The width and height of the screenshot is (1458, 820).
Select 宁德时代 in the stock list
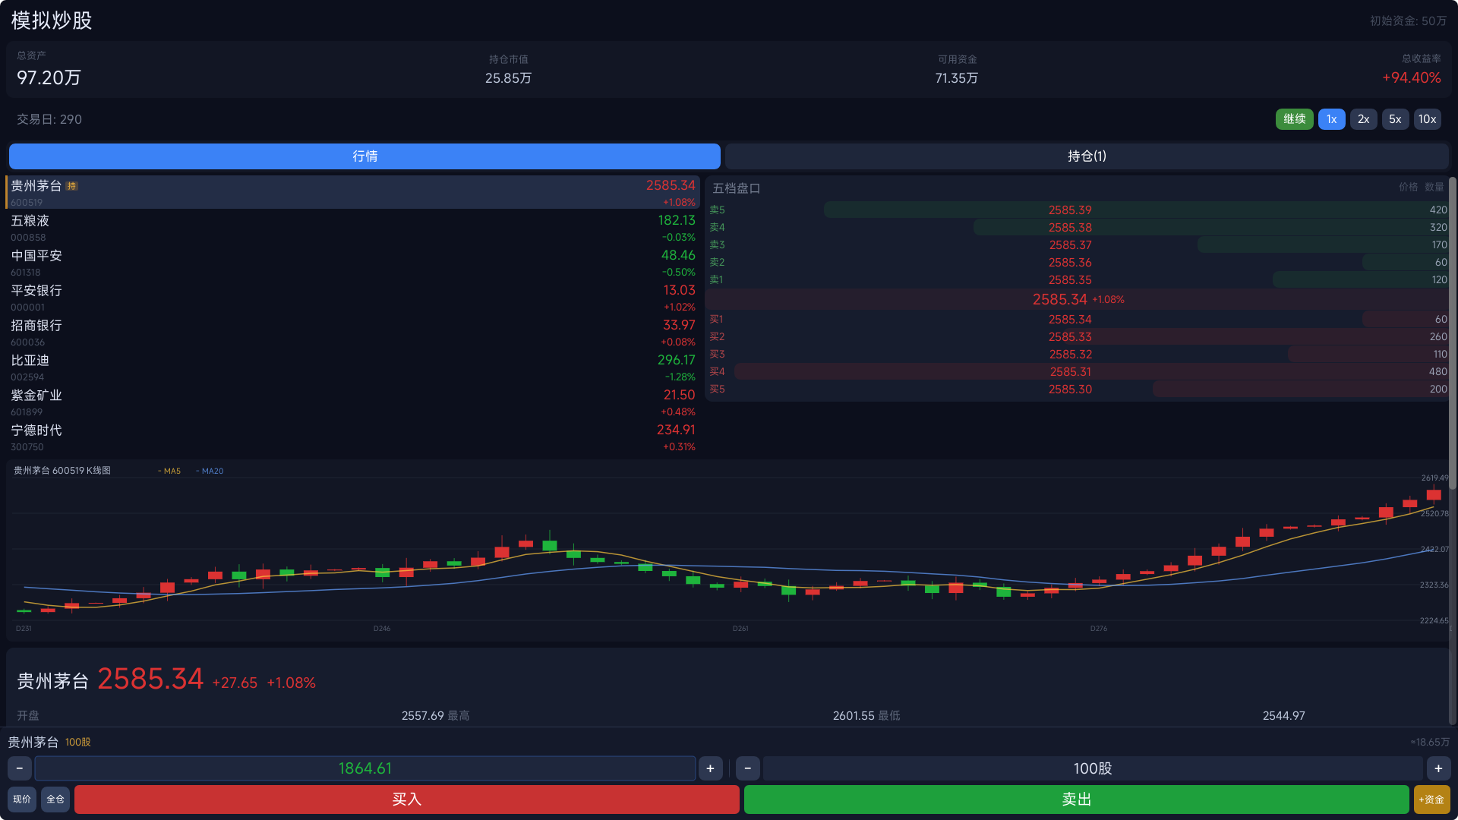point(353,437)
